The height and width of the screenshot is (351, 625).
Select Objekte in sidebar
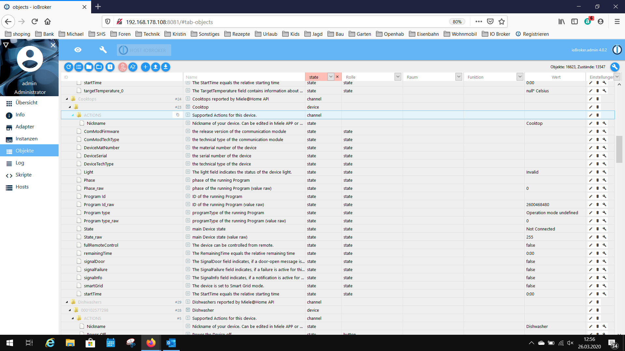[29, 151]
